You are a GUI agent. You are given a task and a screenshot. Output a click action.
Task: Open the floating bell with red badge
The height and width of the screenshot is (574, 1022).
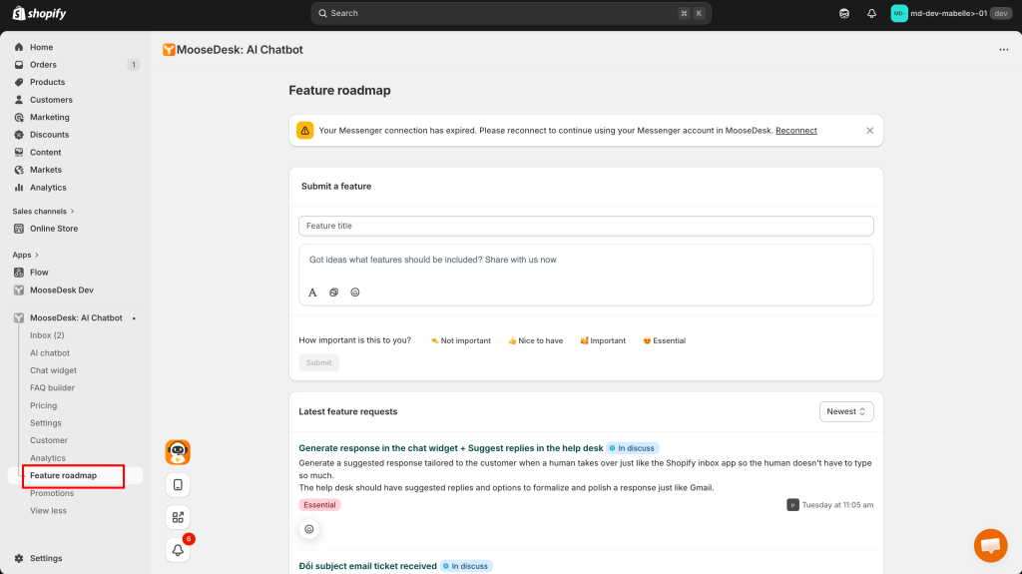point(178,549)
